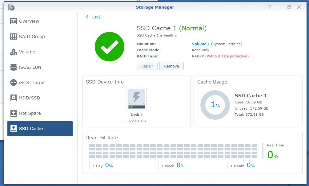This screenshot has height=186, width=309.
Task: Click the RAID Group sidebar icon
Action: (x=14, y=37)
